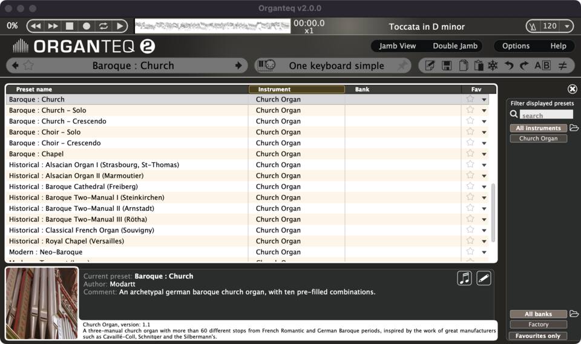Select the Factory bank filter
Image resolution: width=581 pixels, height=344 pixels.
point(539,325)
